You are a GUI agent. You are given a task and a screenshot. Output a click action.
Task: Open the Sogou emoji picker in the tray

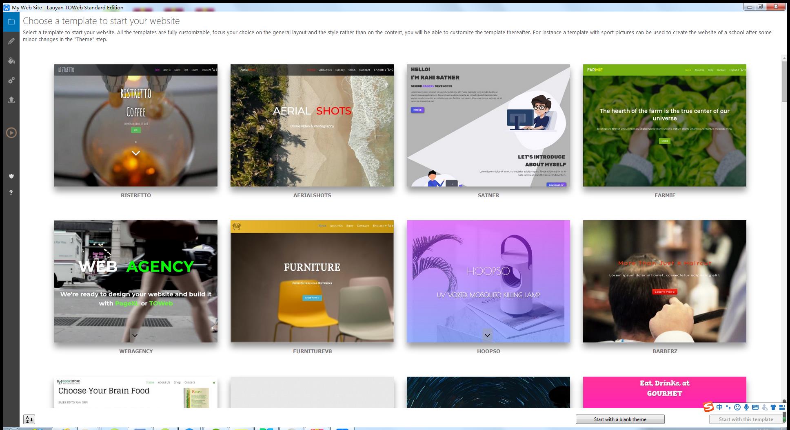[737, 407]
